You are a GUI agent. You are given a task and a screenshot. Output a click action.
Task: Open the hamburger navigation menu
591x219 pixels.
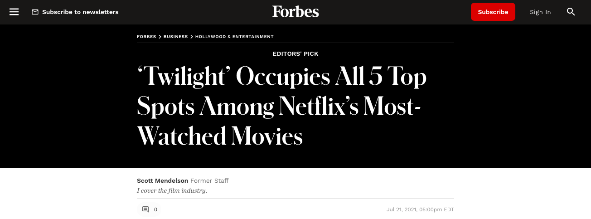click(14, 12)
